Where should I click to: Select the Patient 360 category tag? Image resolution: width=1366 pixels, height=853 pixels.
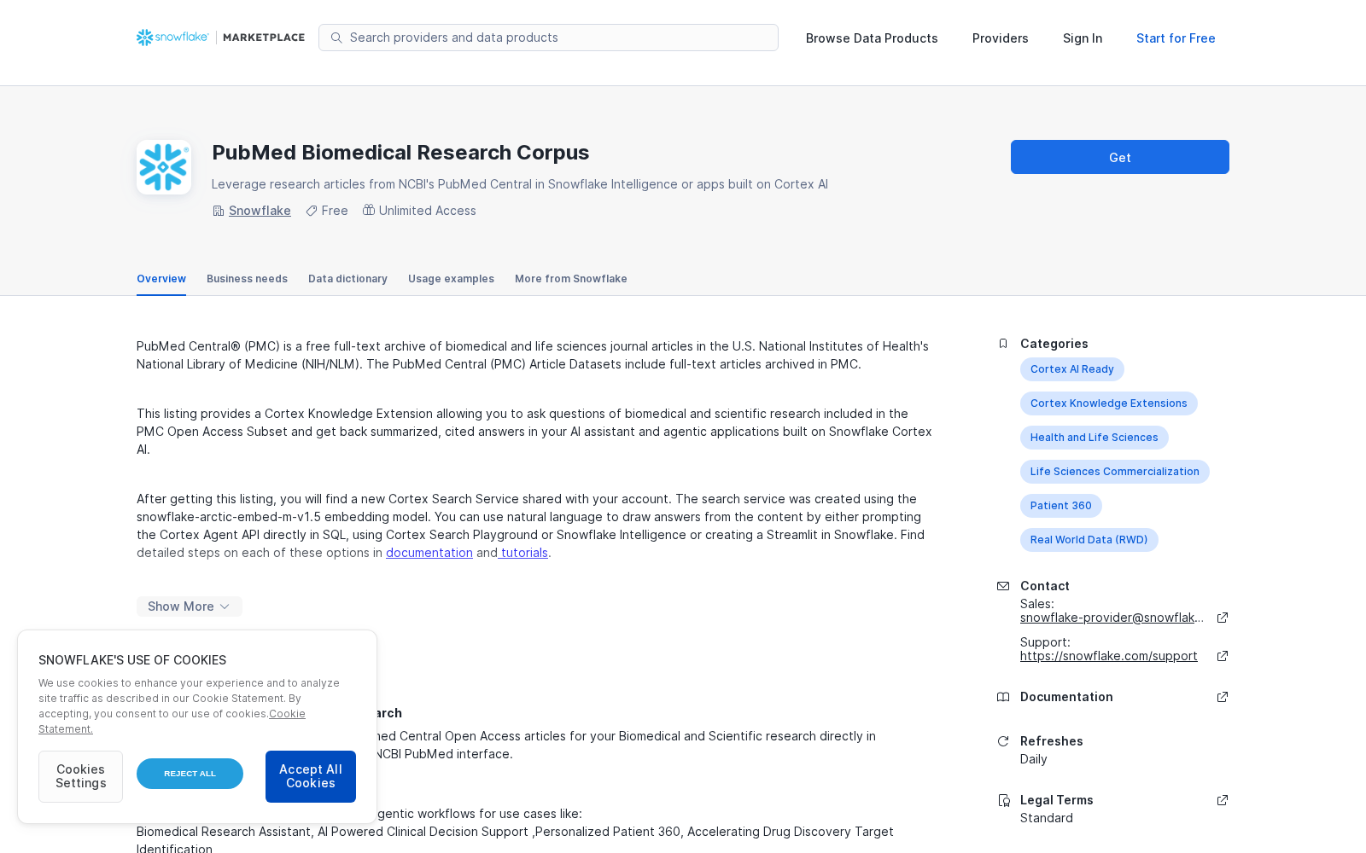pos(1061,506)
